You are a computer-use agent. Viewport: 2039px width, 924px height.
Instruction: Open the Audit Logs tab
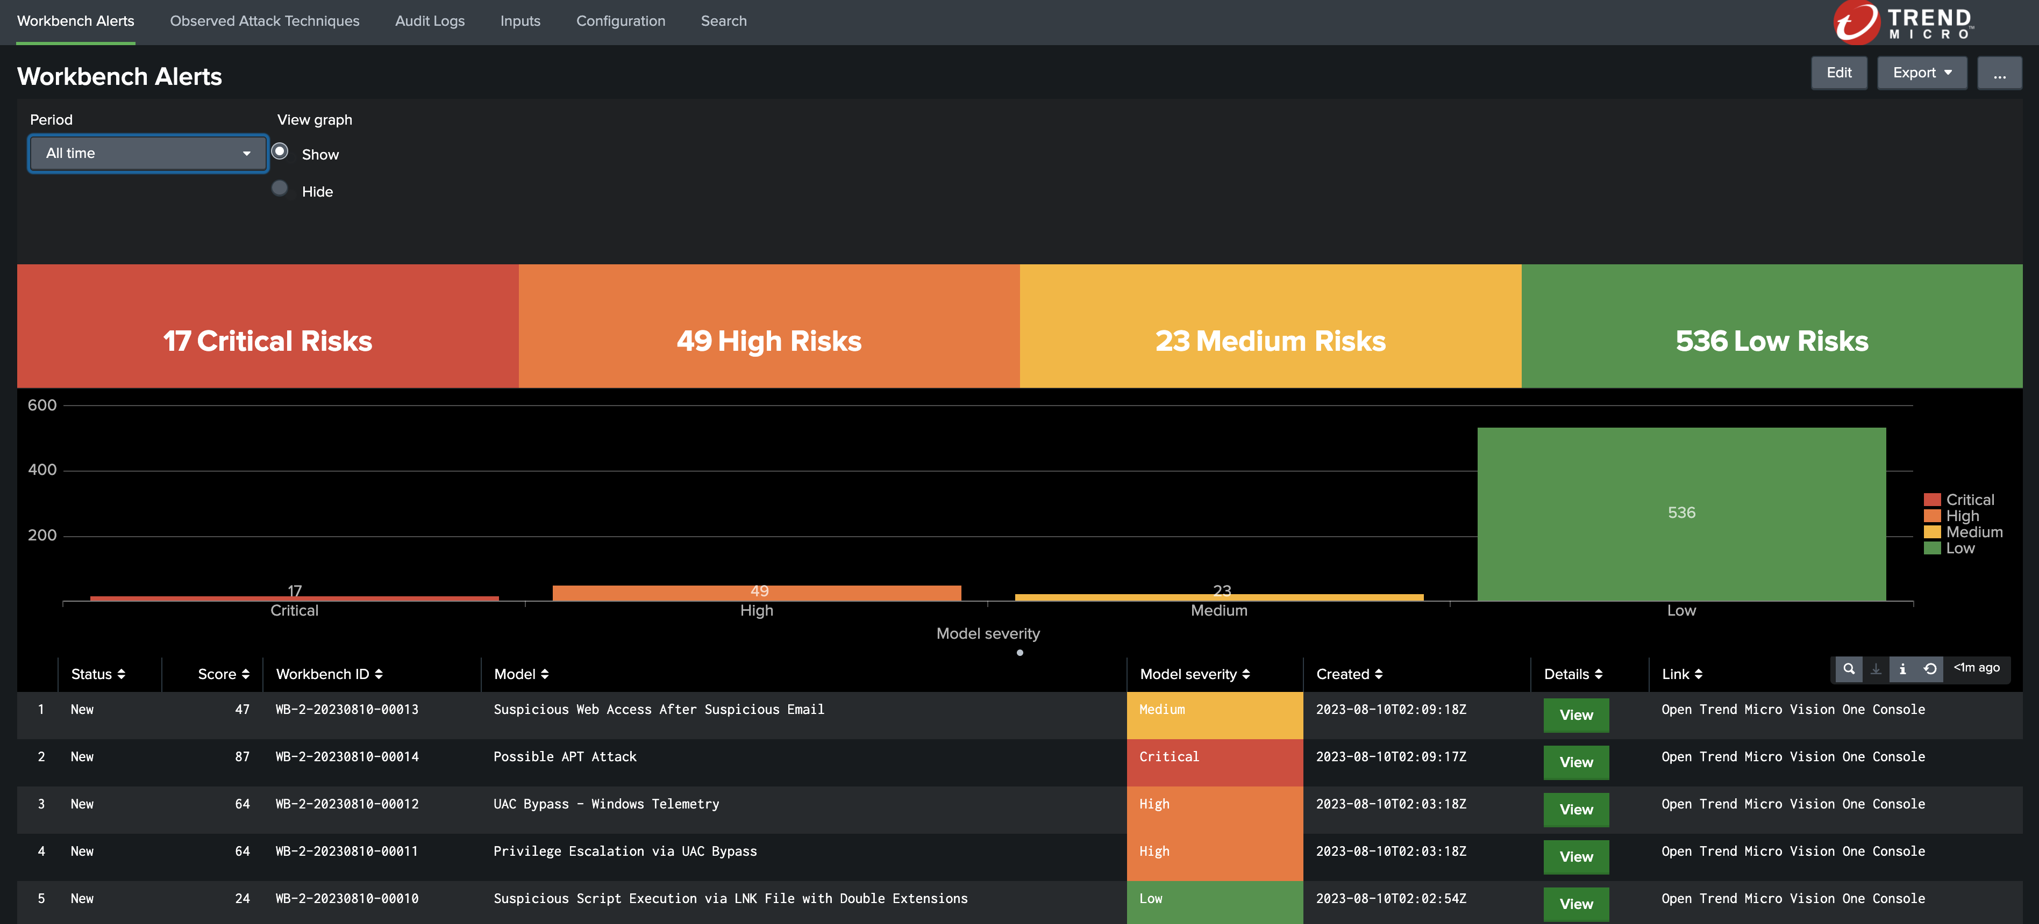click(x=430, y=21)
